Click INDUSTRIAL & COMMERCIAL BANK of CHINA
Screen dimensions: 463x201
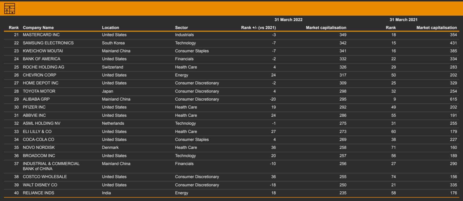click(51, 166)
